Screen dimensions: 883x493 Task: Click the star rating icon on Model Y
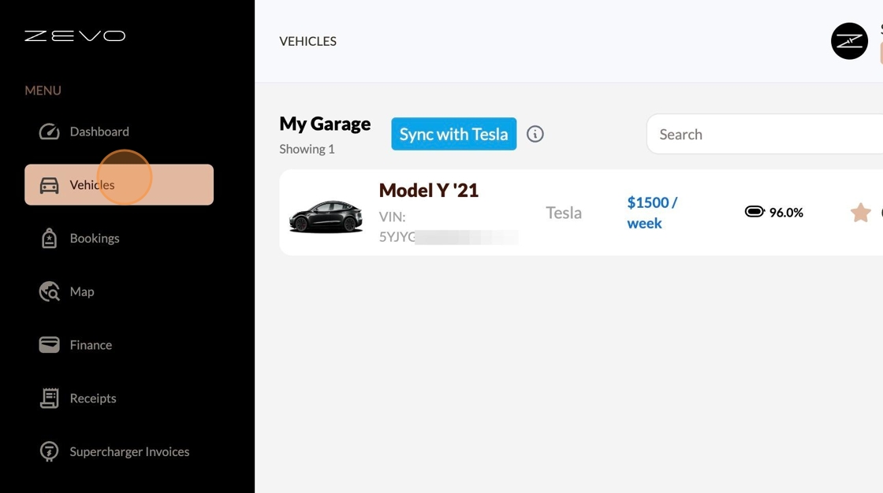coord(860,212)
